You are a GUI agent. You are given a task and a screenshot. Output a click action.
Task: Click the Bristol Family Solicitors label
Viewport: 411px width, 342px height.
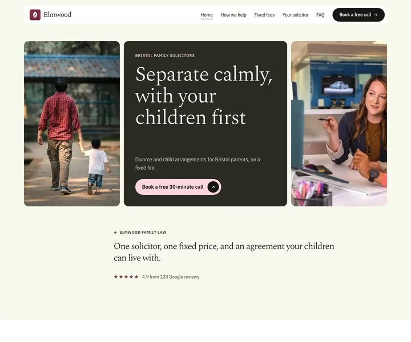[165, 55]
